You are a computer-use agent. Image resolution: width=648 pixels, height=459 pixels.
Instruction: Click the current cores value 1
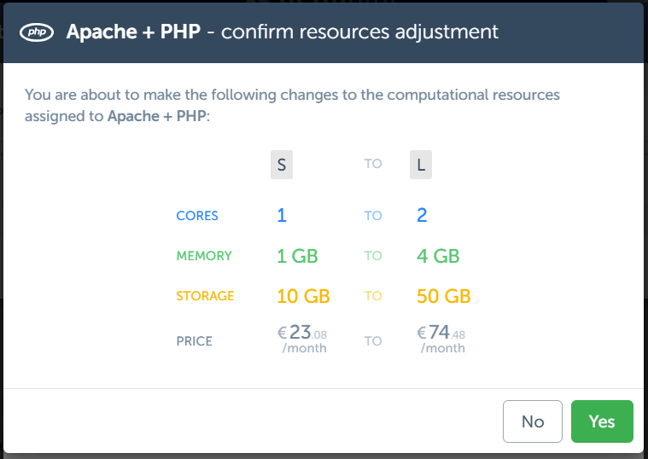(x=282, y=216)
